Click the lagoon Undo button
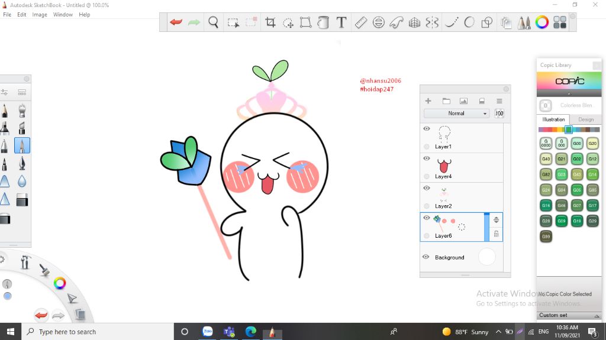The width and height of the screenshot is (606, 340). [x=41, y=315]
